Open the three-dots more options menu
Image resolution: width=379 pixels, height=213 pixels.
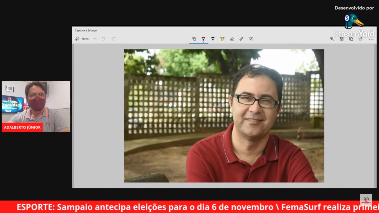pos(371,39)
